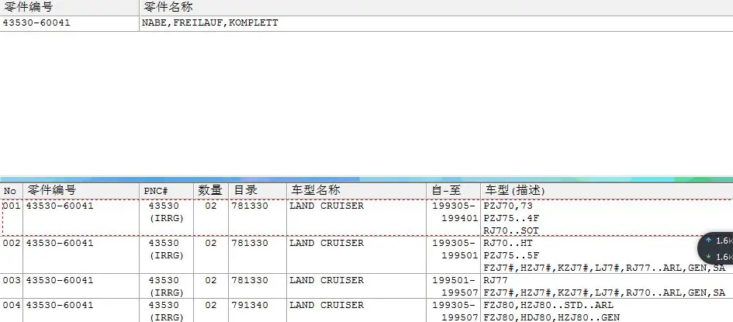Viewport: 733px width, 322px height.
Task: Click the No column header
Action: tap(11, 191)
